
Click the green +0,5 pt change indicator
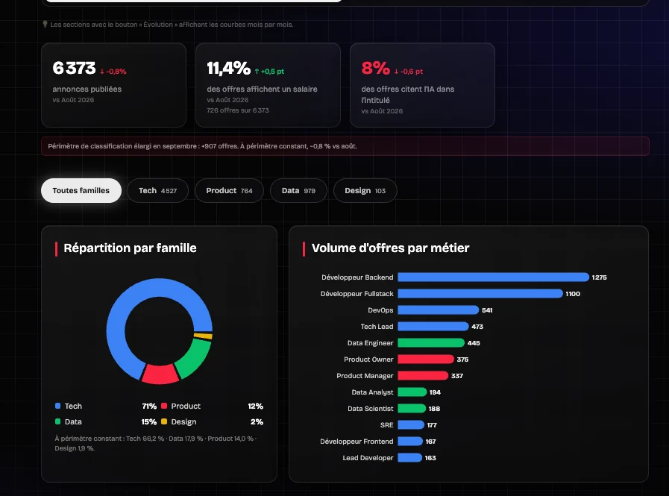[269, 72]
